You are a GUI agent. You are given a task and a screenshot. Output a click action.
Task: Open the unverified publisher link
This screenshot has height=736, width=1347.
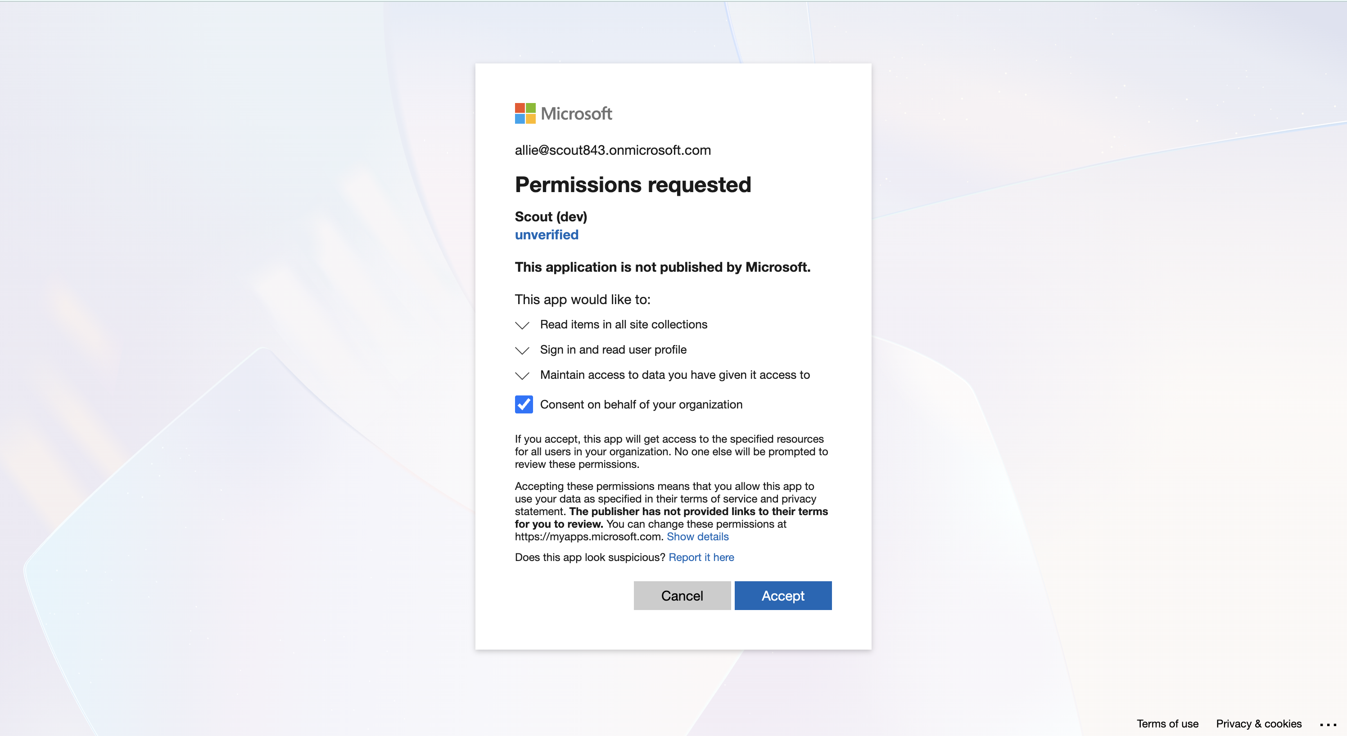547,234
